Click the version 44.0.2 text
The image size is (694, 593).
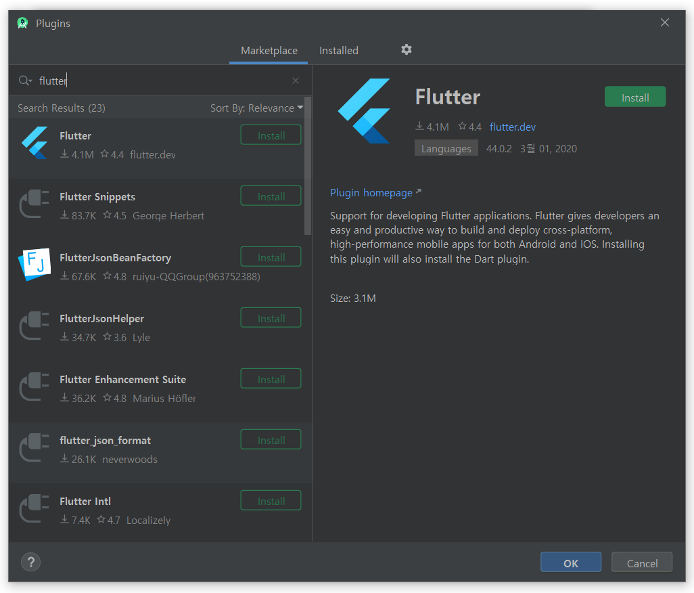499,149
